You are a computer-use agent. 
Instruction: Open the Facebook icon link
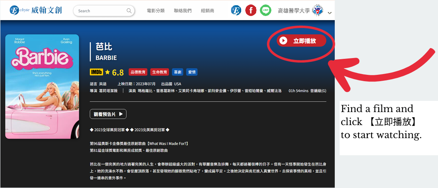click(251, 10)
